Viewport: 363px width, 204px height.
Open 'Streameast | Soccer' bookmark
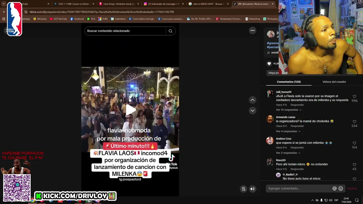(229, 19)
